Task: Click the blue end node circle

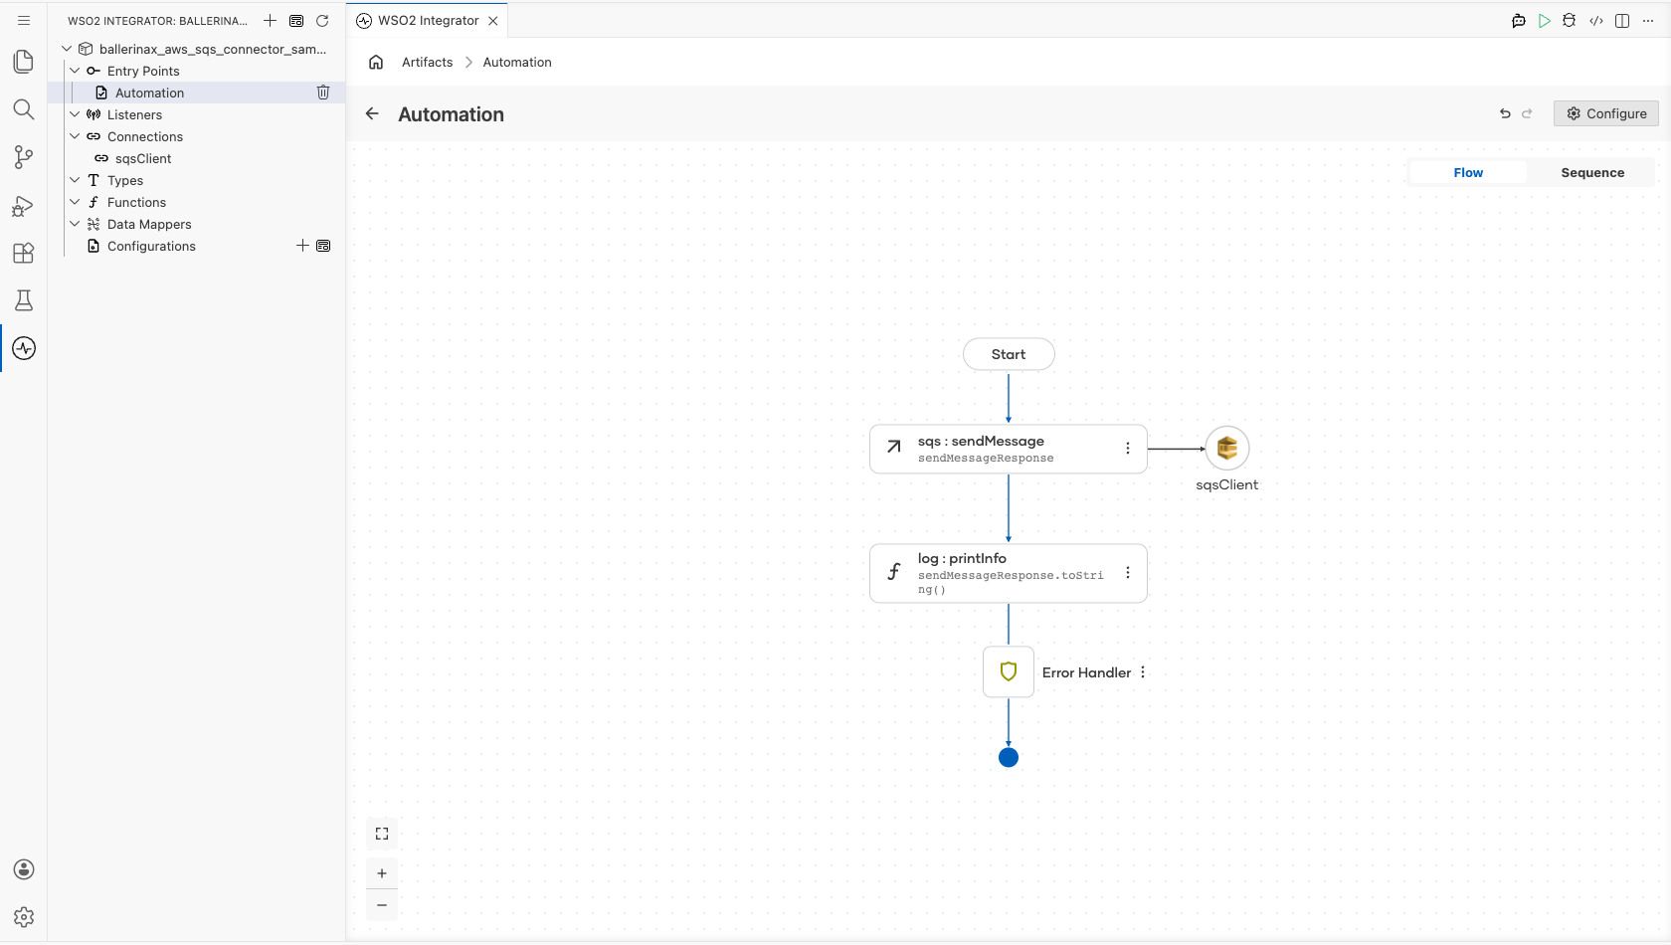Action: (1009, 758)
